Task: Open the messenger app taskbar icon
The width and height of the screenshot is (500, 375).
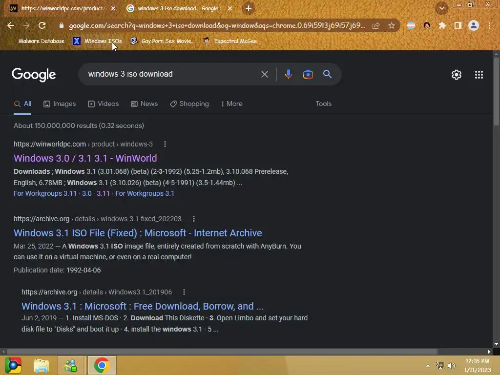Action: click(x=71, y=365)
